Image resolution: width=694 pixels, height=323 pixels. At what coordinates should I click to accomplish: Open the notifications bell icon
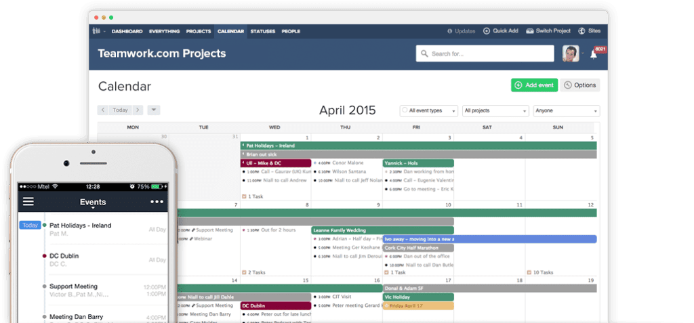click(x=594, y=54)
